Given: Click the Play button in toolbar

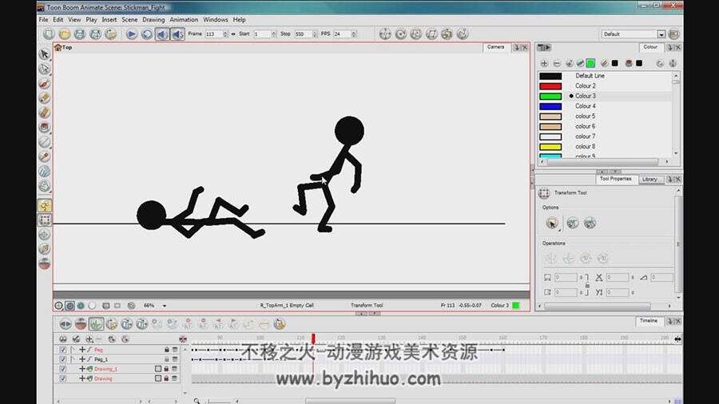Looking at the screenshot, I should (x=132, y=34).
